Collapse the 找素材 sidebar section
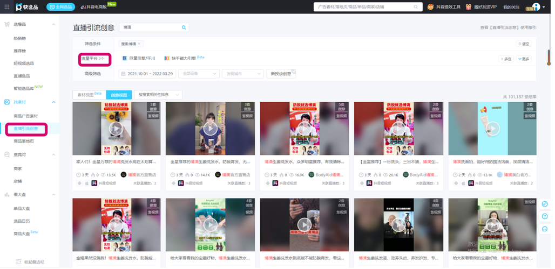This screenshot has height=269, width=555. (53, 102)
